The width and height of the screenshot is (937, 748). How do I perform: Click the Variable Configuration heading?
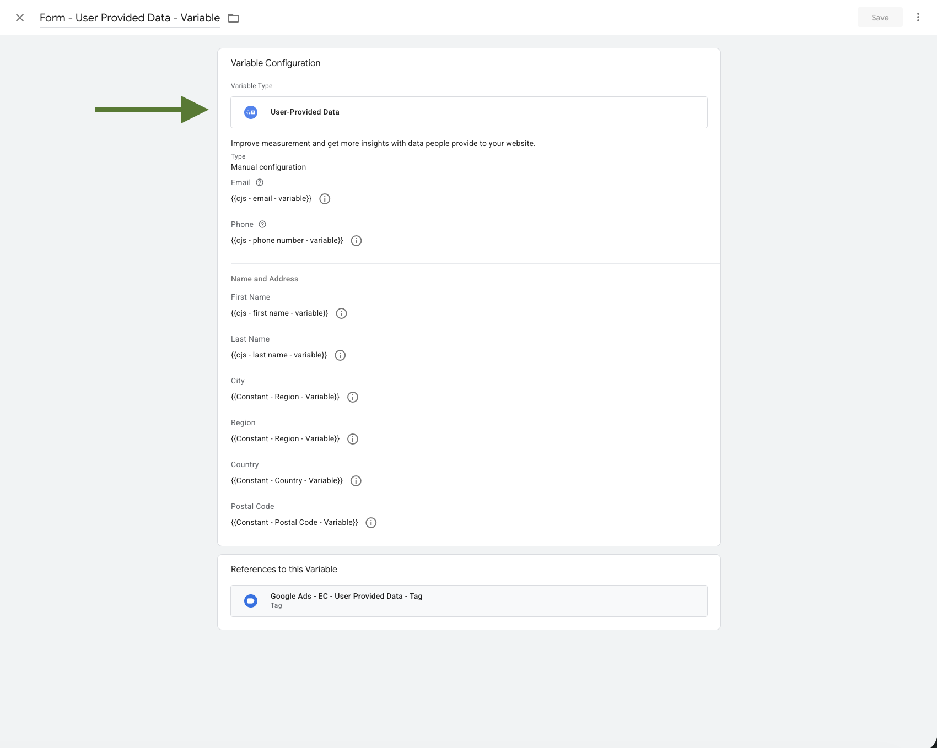click(x=276, y=63)
